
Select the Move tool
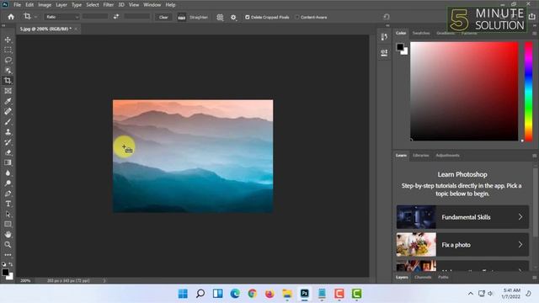[x=8, y=40]
